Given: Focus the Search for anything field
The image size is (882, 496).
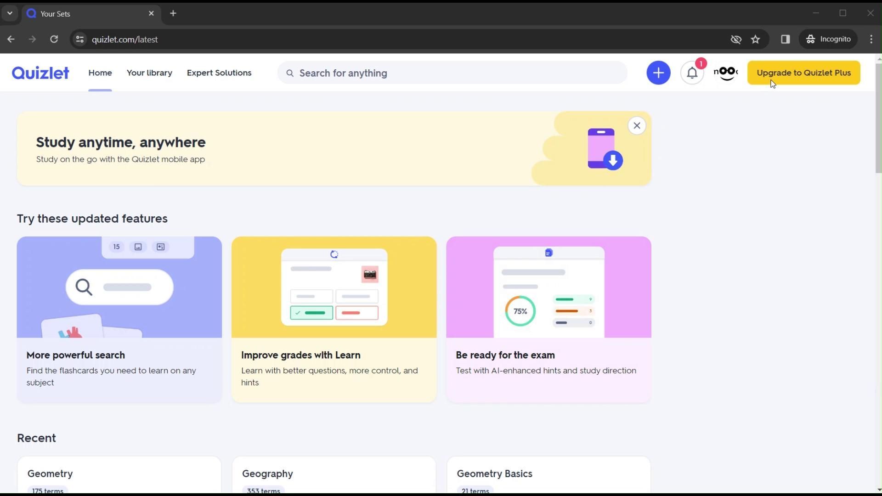Looking at the screenshot, I should [x=452, y=73].
